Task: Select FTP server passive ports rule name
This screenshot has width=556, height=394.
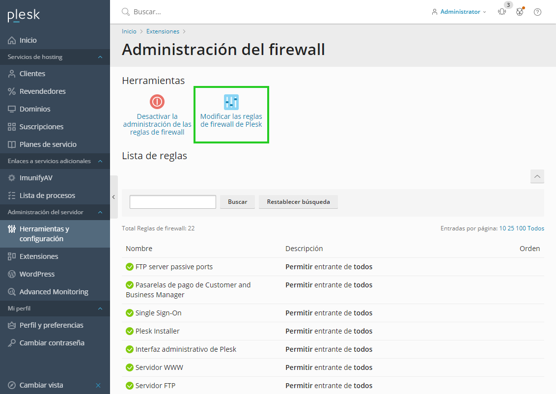Action: (174, 267)
